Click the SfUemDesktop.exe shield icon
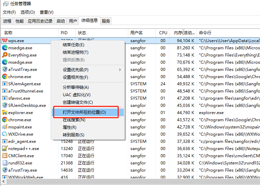Image resolution: width=260 pixels, height=186 pixels. [x=5, y=106]
